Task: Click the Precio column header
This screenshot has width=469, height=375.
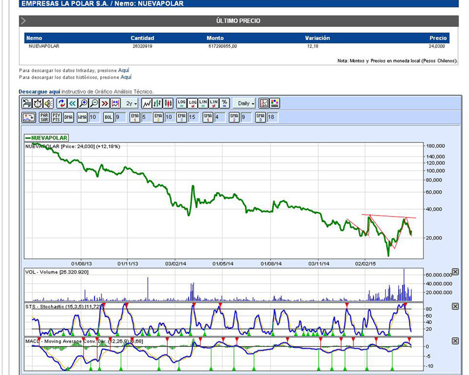Action: (438, 38)
